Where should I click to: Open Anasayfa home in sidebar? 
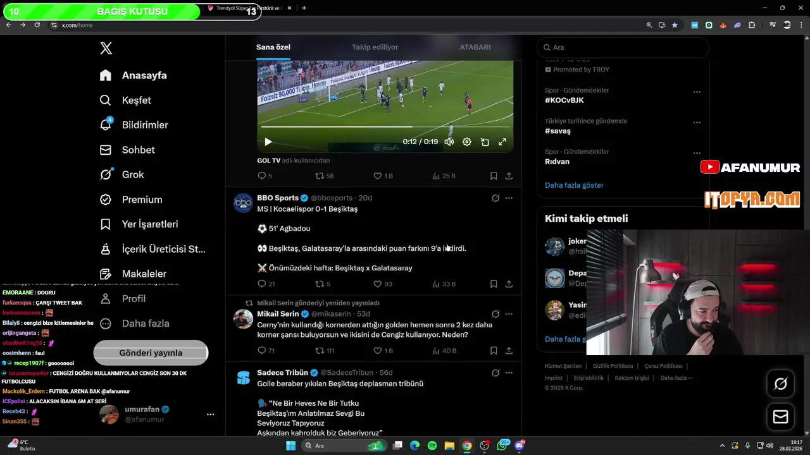pos(134,75)
